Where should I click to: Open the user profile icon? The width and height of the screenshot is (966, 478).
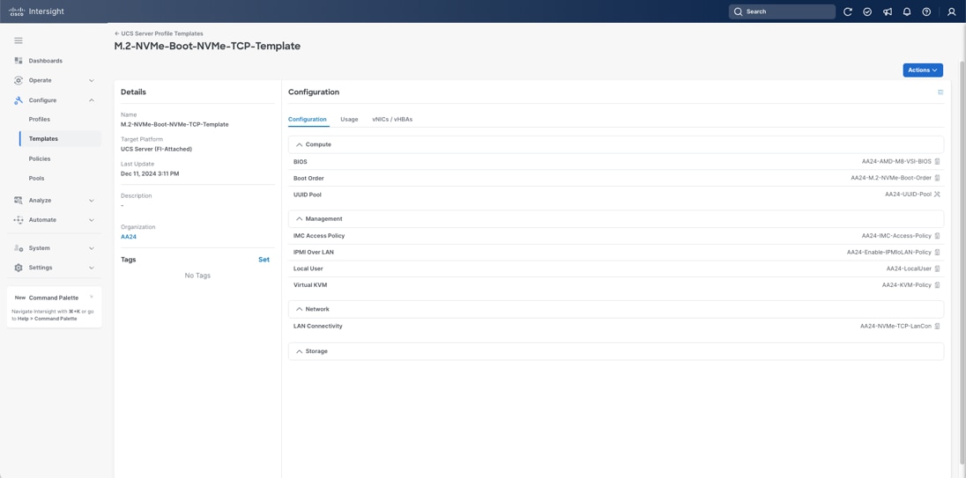(951, 11)
